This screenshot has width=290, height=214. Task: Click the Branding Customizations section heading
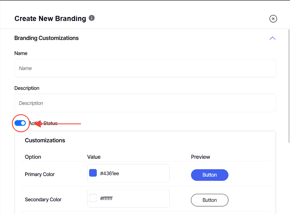coord(47,38)
